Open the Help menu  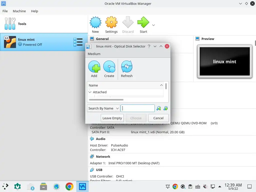(x=34, y=11)
